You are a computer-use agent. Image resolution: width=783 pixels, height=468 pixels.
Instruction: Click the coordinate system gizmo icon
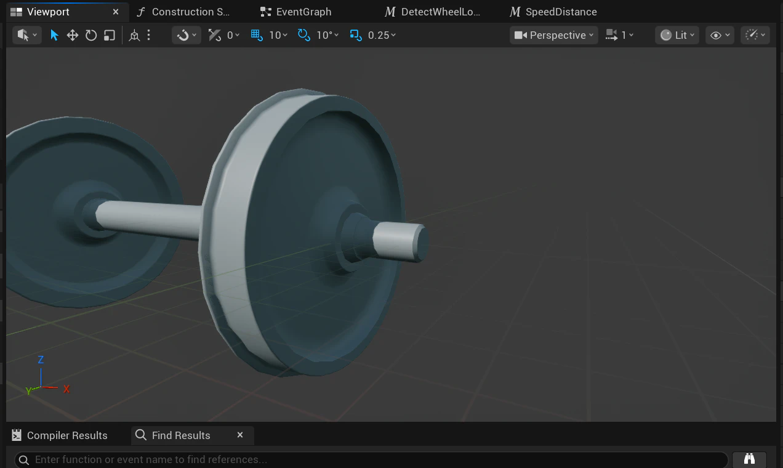tap(134, 35)
